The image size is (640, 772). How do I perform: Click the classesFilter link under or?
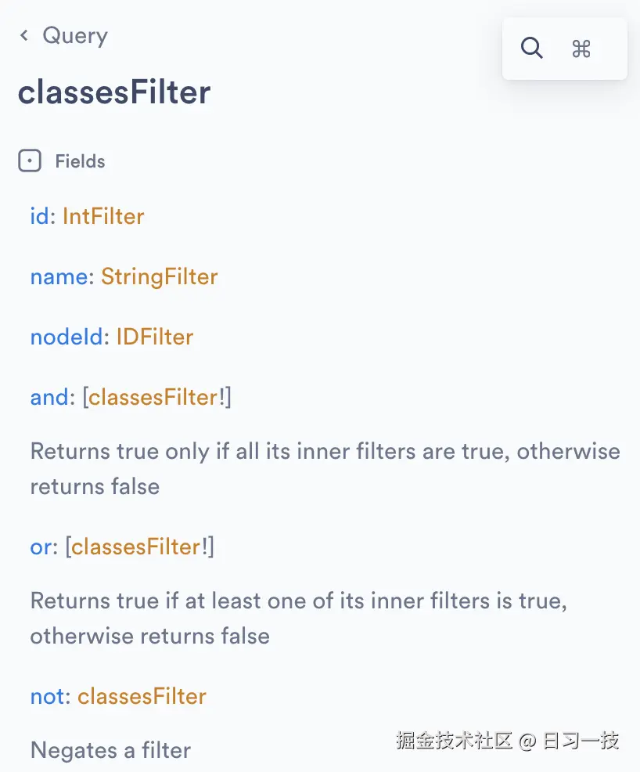(138, 547)
